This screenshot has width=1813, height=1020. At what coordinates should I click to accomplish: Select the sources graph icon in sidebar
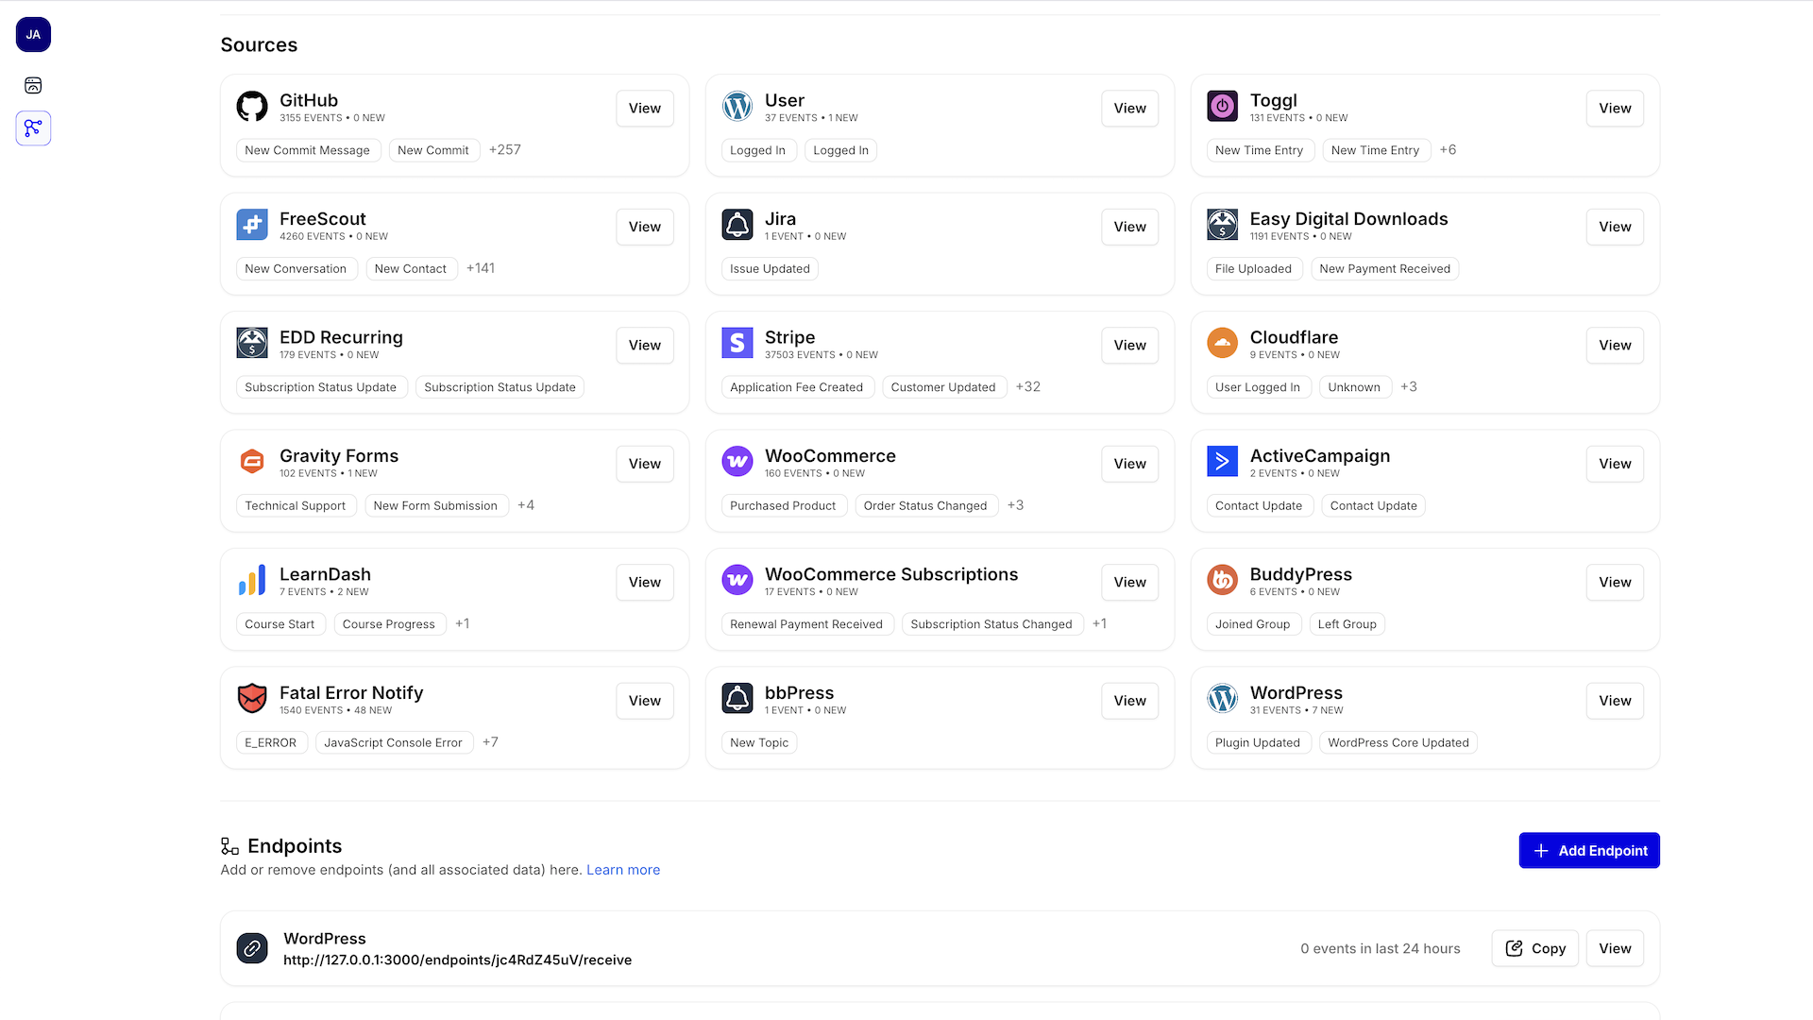33,128
